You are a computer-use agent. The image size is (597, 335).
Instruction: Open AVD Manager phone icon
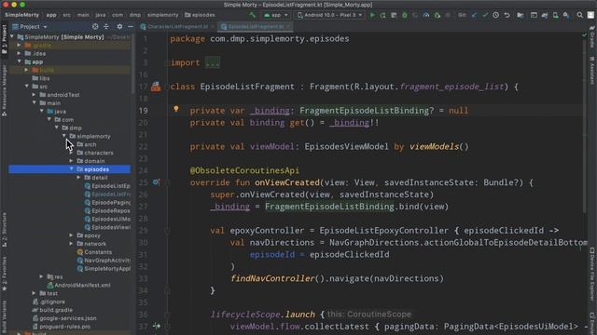pyautogui.click(x=556, y=15)
